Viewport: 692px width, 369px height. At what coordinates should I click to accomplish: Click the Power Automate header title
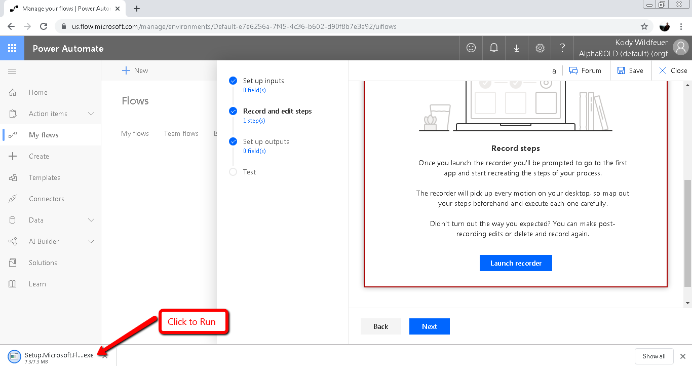pyautogui.click(x=68, y=49)
